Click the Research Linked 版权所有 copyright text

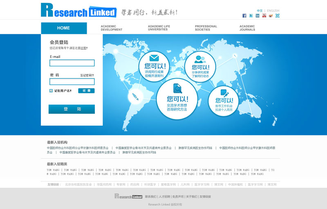165,205
